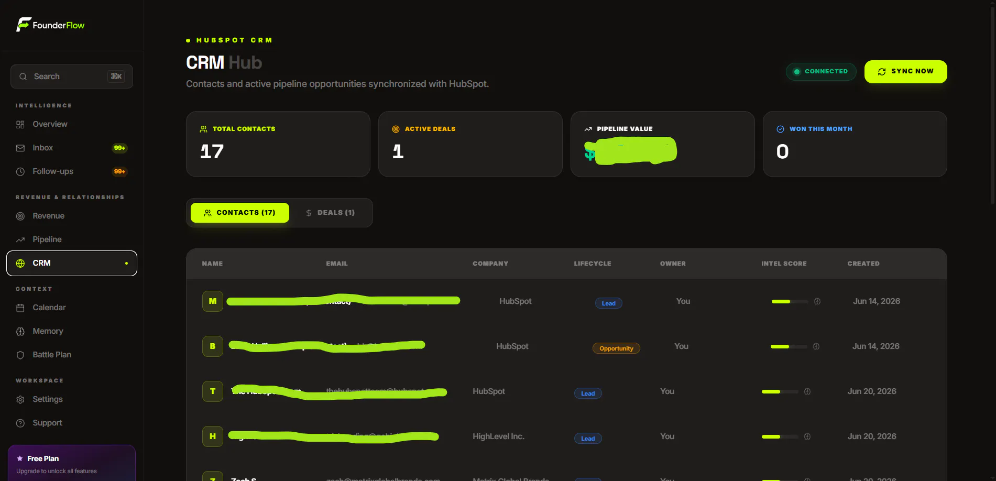Click the Jun 20, 2026 date in T row

pos(872,391)
